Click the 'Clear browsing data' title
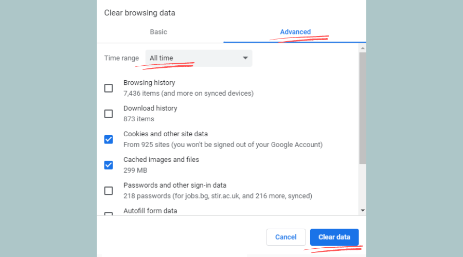Image resolution: width=463 pixels, height=257 pixels. (x=139, y=13)
